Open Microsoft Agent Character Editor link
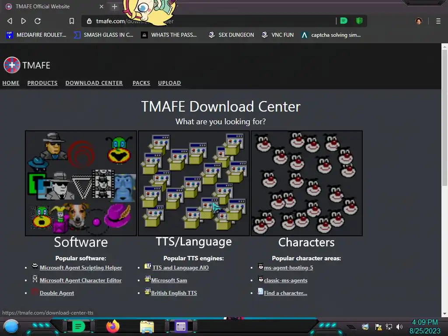 click(x=80, y=280)
